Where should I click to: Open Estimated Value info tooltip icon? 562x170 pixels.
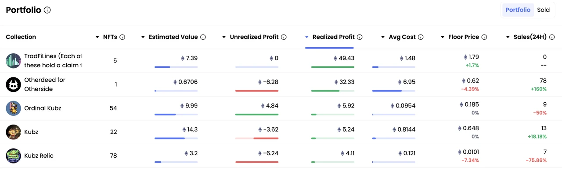203,37
